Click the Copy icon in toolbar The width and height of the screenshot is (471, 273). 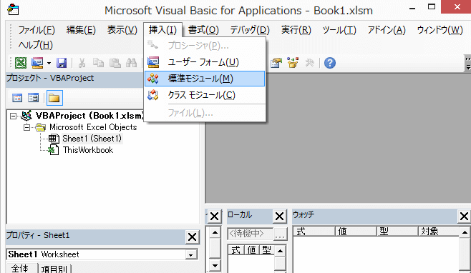[x=98, y=63]
